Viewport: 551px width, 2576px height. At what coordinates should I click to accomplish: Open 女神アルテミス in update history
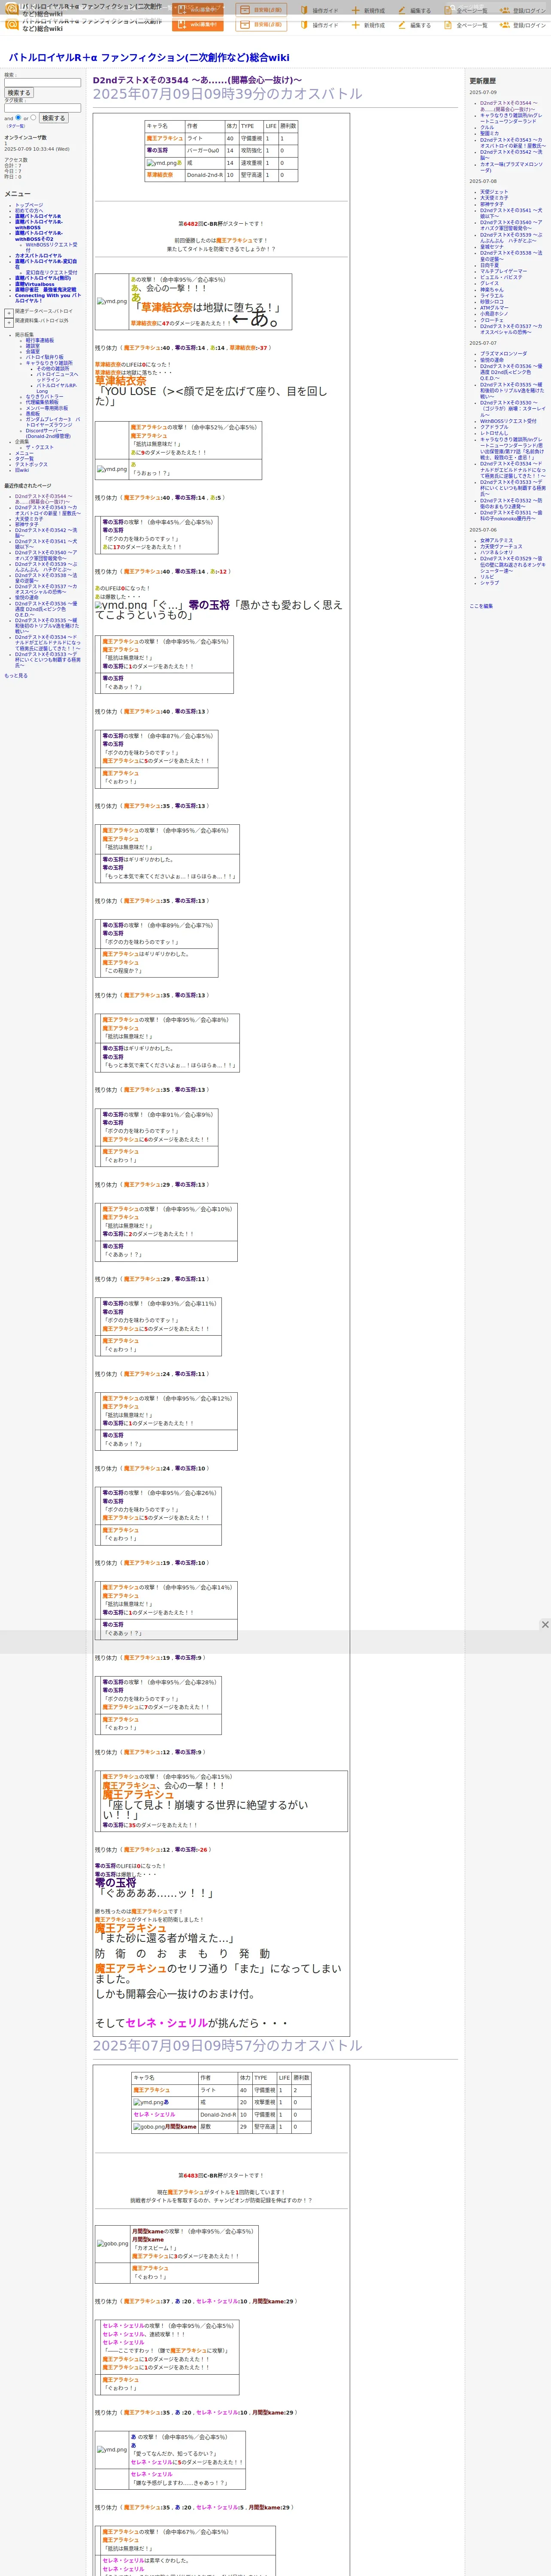(x=496, y=541)
